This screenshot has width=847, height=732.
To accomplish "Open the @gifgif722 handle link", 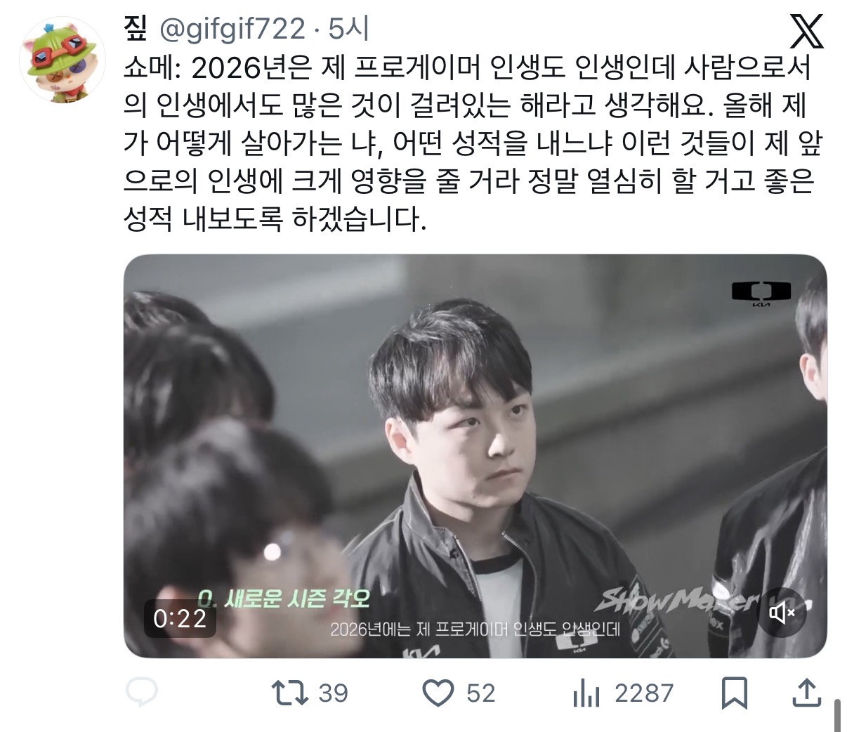I will click(233, 29).
